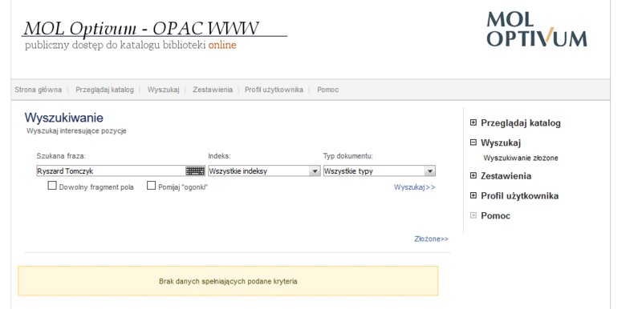Open the on-screen keyboard icon in search field
This screenshot has width=642, height=309.
[195, 171]
